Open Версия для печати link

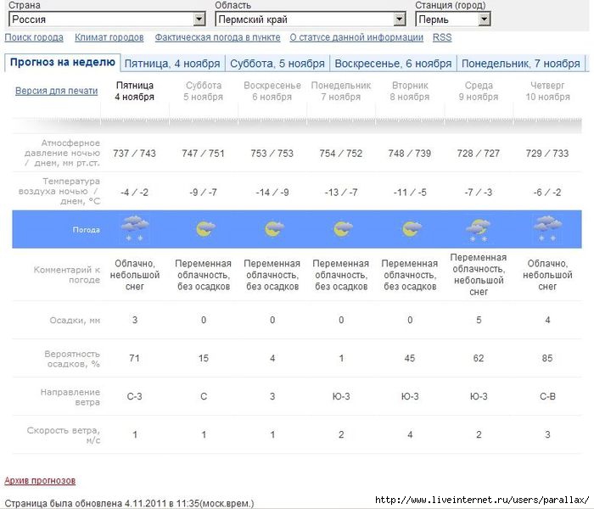57,91
